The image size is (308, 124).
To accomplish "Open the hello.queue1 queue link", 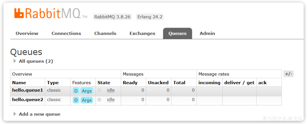I will click(27, 90).
